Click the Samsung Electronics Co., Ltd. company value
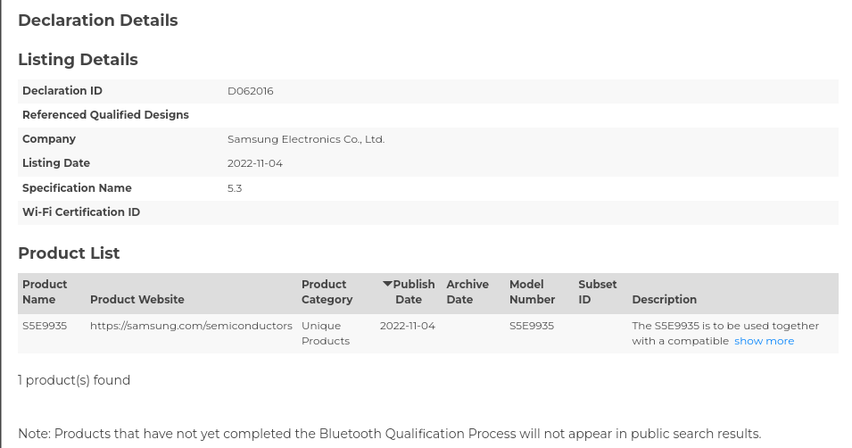This screenshot has height=448, width=852. pyautogui.click(x=306, y=139)
